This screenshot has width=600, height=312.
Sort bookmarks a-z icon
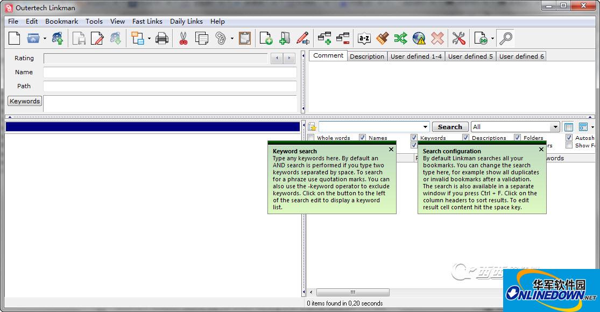(x=364, y=38)
